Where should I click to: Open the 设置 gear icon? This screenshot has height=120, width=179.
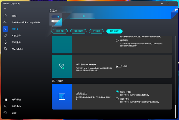point(5,113)
